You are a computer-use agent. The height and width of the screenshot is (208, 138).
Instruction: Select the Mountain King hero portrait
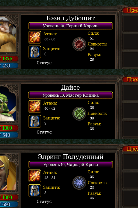click(x=8, y=34)
